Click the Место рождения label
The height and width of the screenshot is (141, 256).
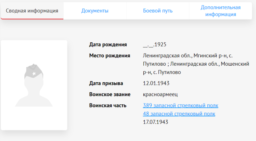click(x=109, y=56)
